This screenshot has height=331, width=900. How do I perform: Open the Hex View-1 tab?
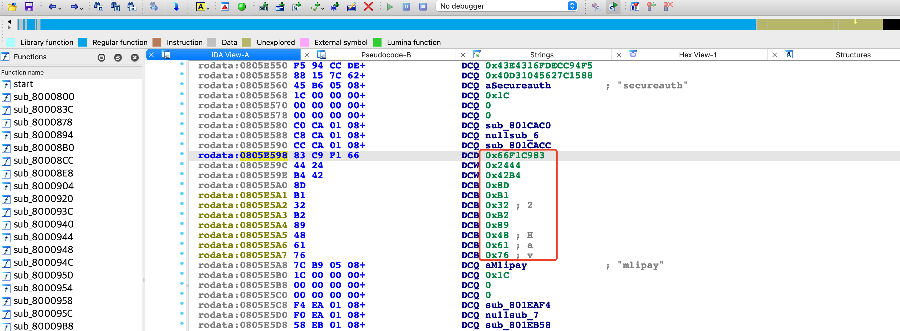click(697, 55)
